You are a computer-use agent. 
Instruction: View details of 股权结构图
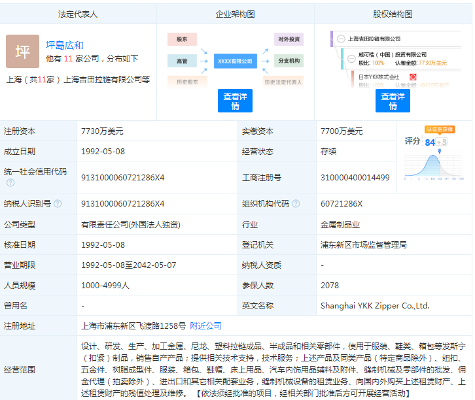[x=393, y=101]
